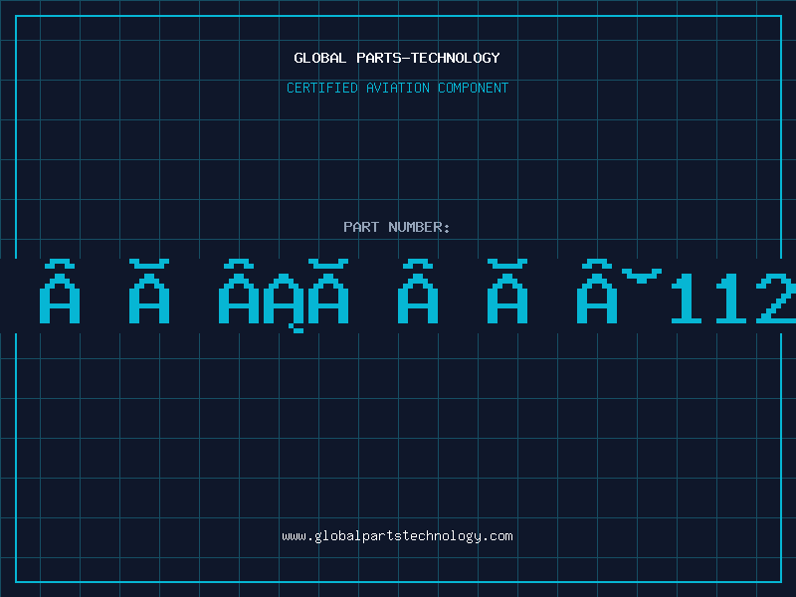Click the GLOBAL PARTS-TECHNOLOGY heading
This screenshot has height=597, width=796.
click(x=397, y=58)
